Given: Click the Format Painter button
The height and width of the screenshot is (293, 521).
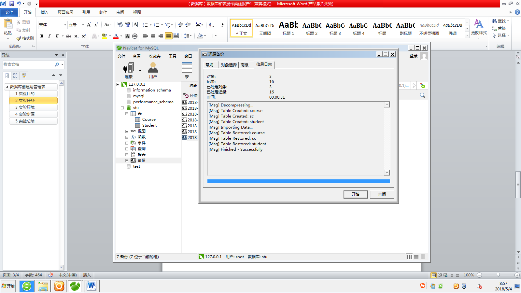Looking at the screenshot, I should pos(25,38).
